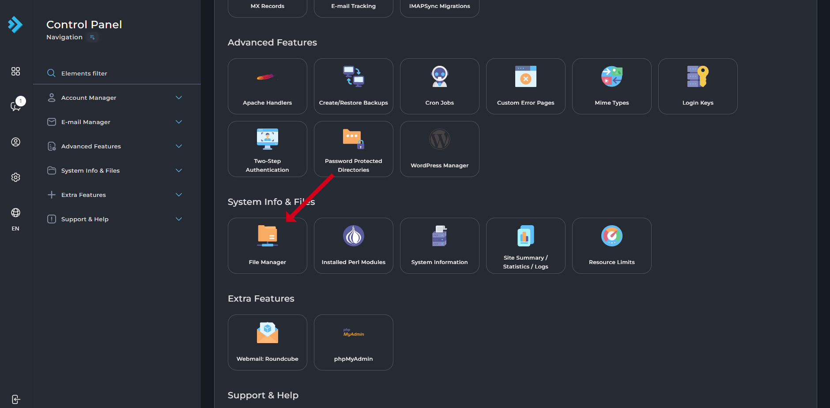The image size is (830, 408).
Task: Expand the E-mail Manager menu arrow
Action: click(179, 122)
